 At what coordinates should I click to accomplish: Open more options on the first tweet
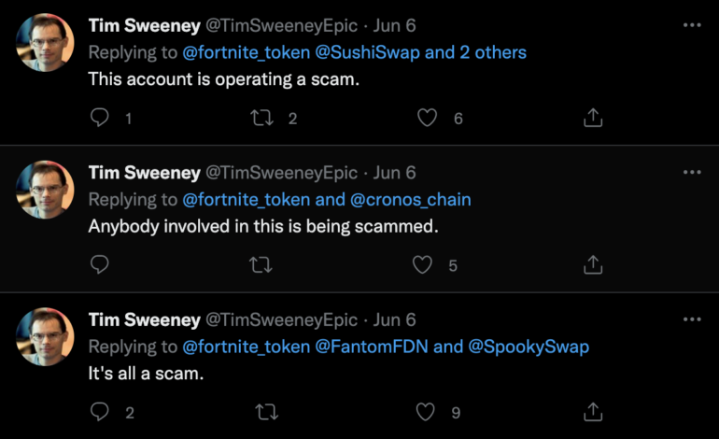[691, 25]
